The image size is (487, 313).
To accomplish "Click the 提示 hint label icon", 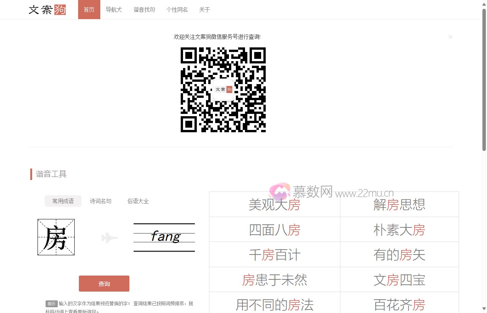I will coord(51,303).
